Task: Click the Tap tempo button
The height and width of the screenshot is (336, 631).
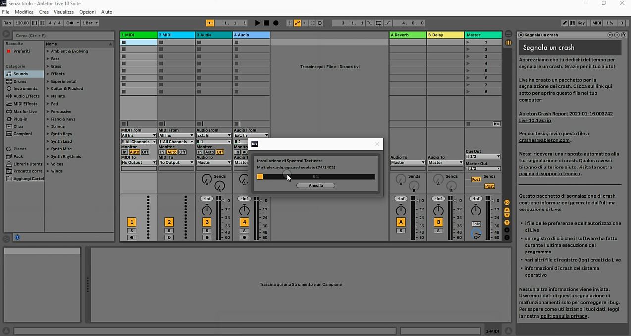Action: (7, 23)
